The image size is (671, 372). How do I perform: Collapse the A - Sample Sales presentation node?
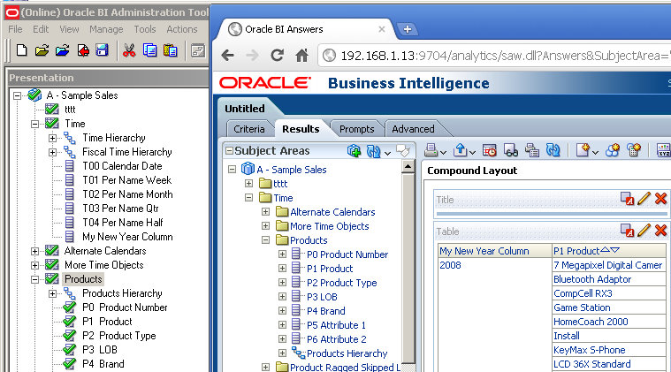[17, 95]
